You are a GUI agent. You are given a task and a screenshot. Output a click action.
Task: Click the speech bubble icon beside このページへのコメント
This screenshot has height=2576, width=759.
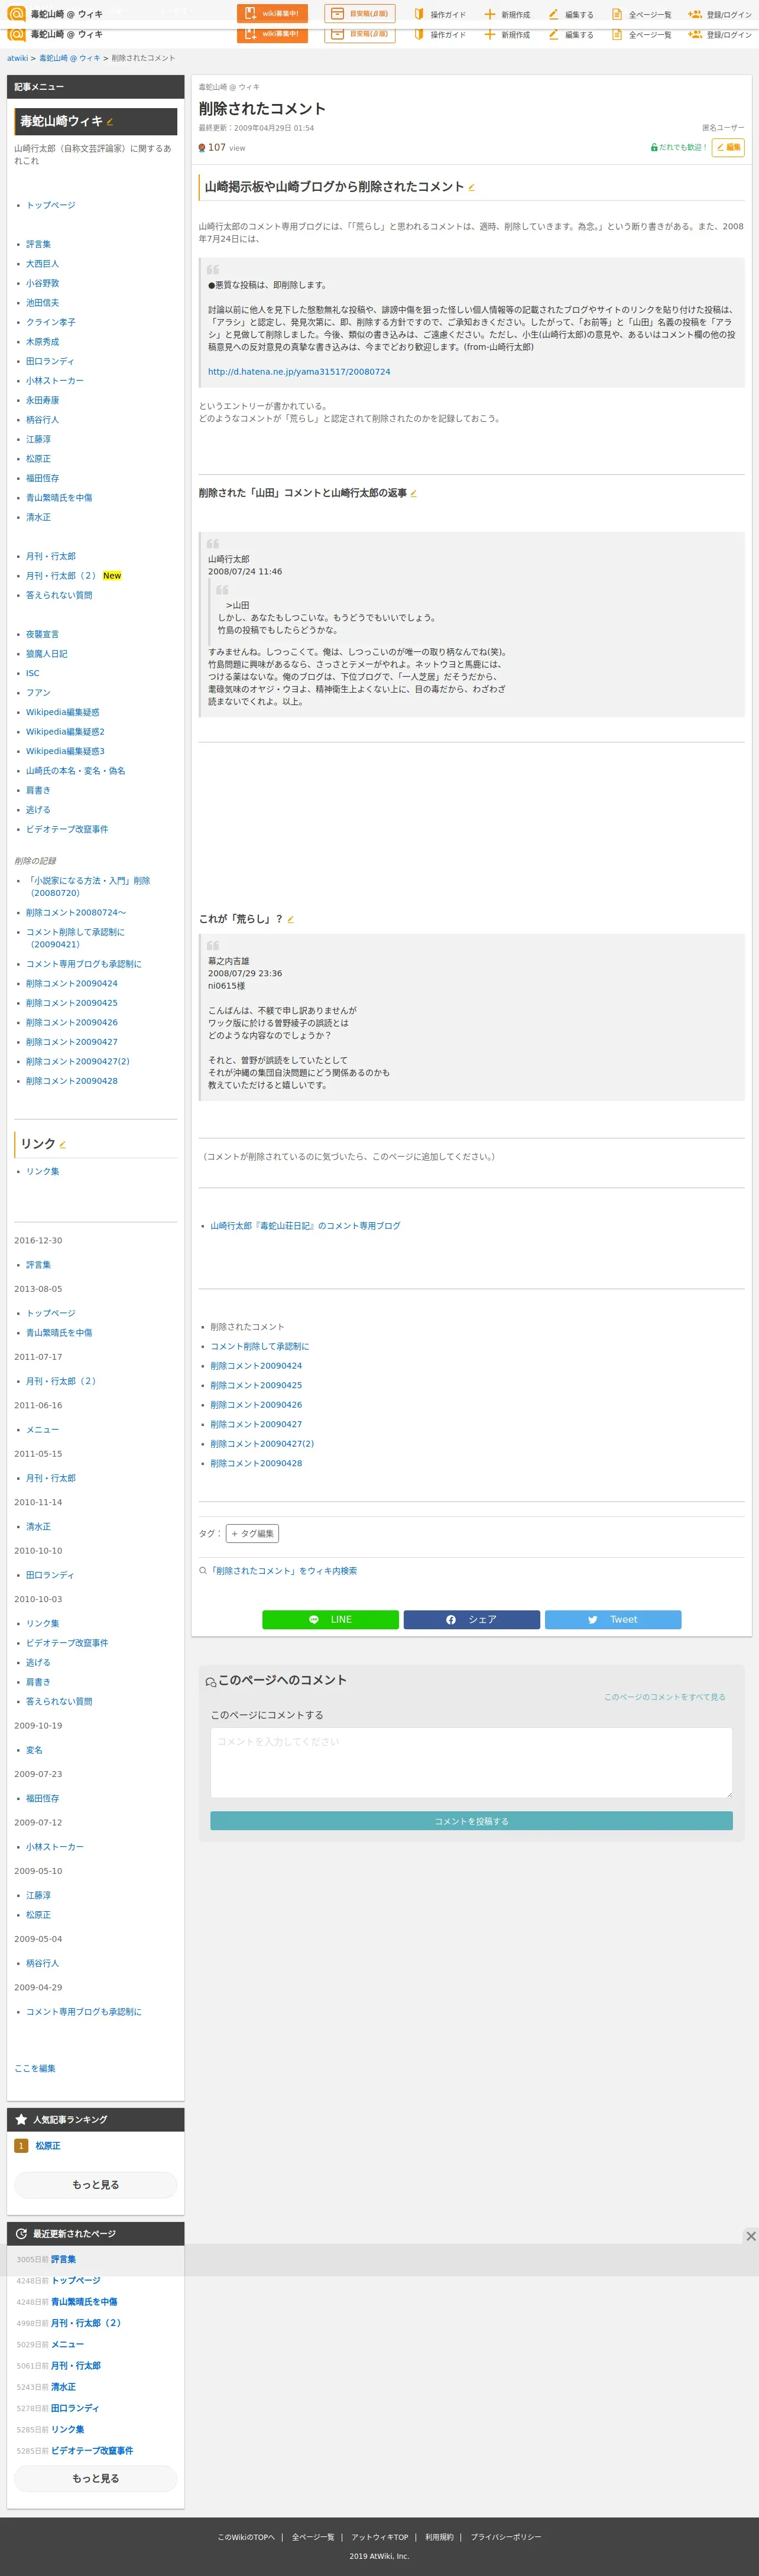(211, 1682)
